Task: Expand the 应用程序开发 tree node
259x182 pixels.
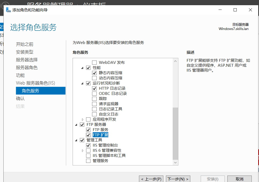Action: pyautogui.click(x=83, y=119)
